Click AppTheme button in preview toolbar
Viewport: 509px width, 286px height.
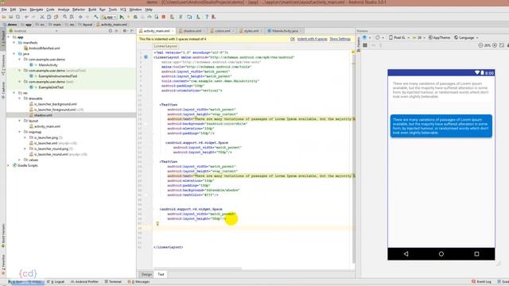click(x=439, y=37)
